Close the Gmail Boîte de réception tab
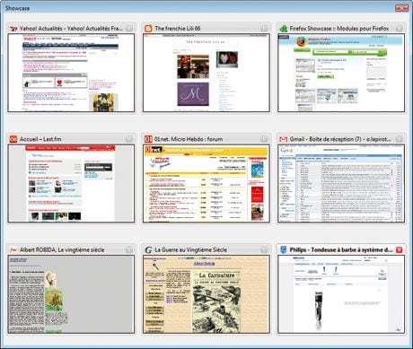Viewport: 413px width, 349px height. coord(399,139)
